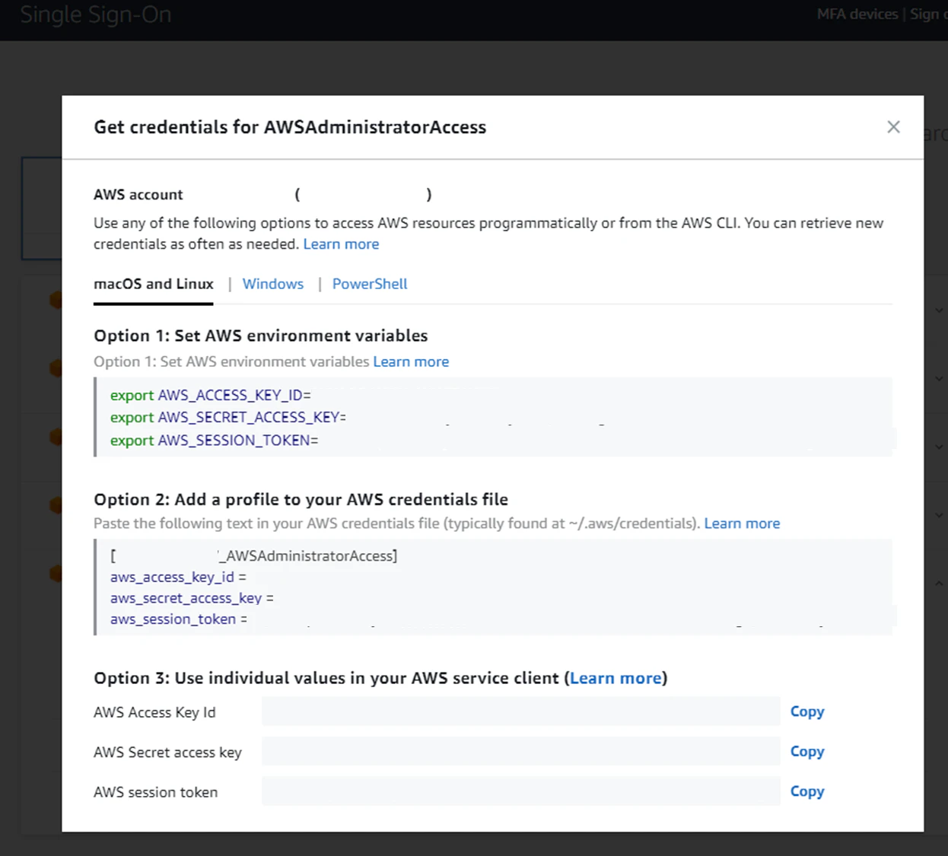The image size is (948, 856).
Task: Open Learn more link in Option 3 heading
Action: [616, 678]
